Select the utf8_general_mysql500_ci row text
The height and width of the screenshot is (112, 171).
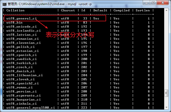coord(31,108)
